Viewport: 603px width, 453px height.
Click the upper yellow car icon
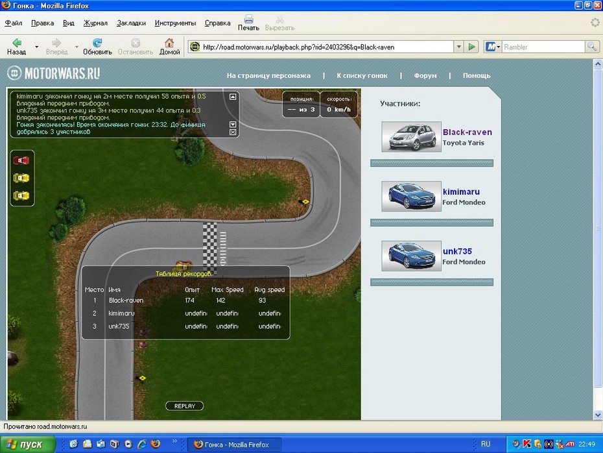click(x=21, y=178)
